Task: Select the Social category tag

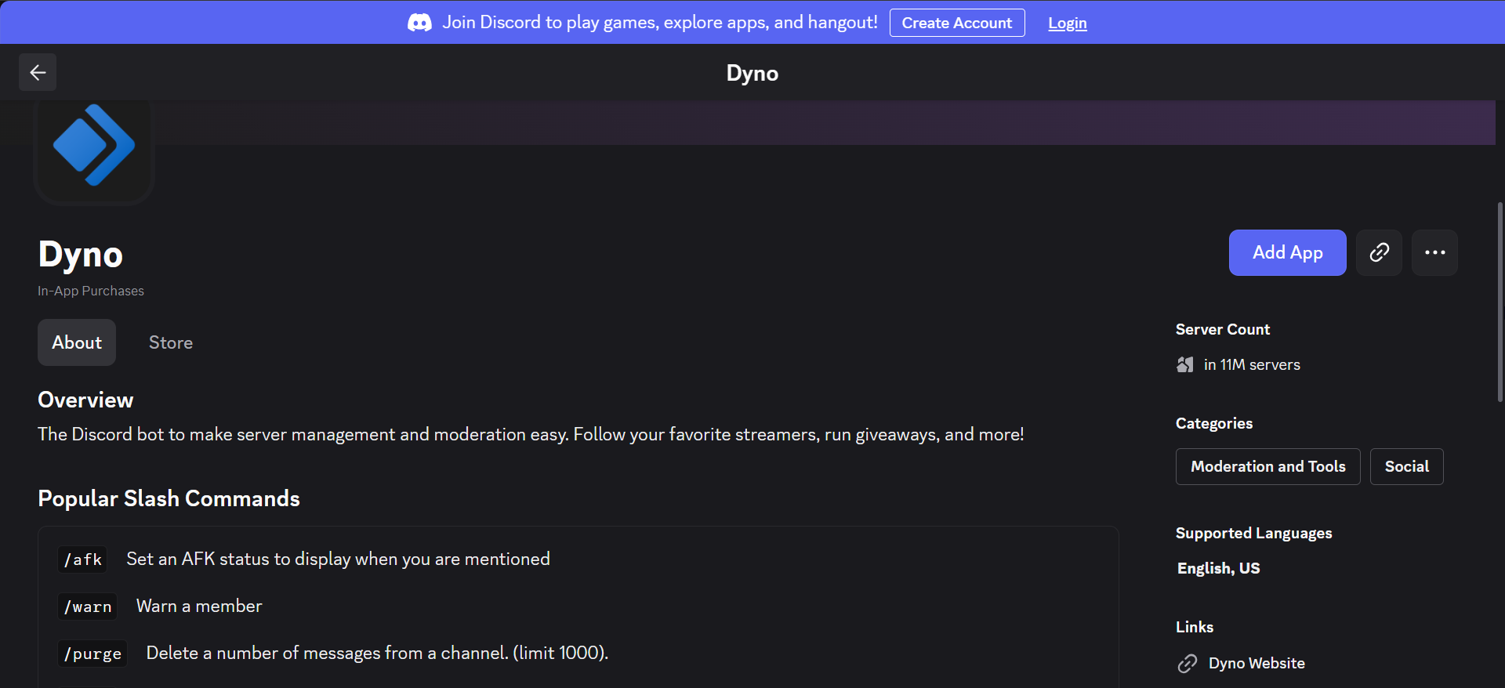Action: pos(1407,466)
